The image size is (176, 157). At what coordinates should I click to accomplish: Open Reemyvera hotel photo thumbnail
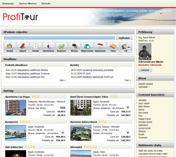[x=16, y=133]
